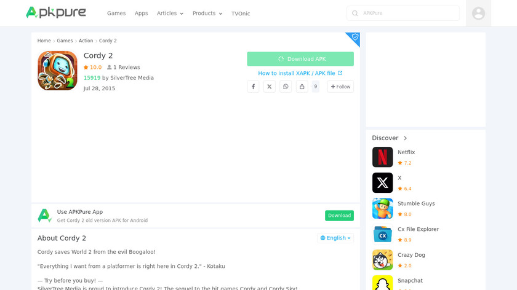Screen dimensions: 517x290
Task: Click the Download APK button
Action: 300,59
